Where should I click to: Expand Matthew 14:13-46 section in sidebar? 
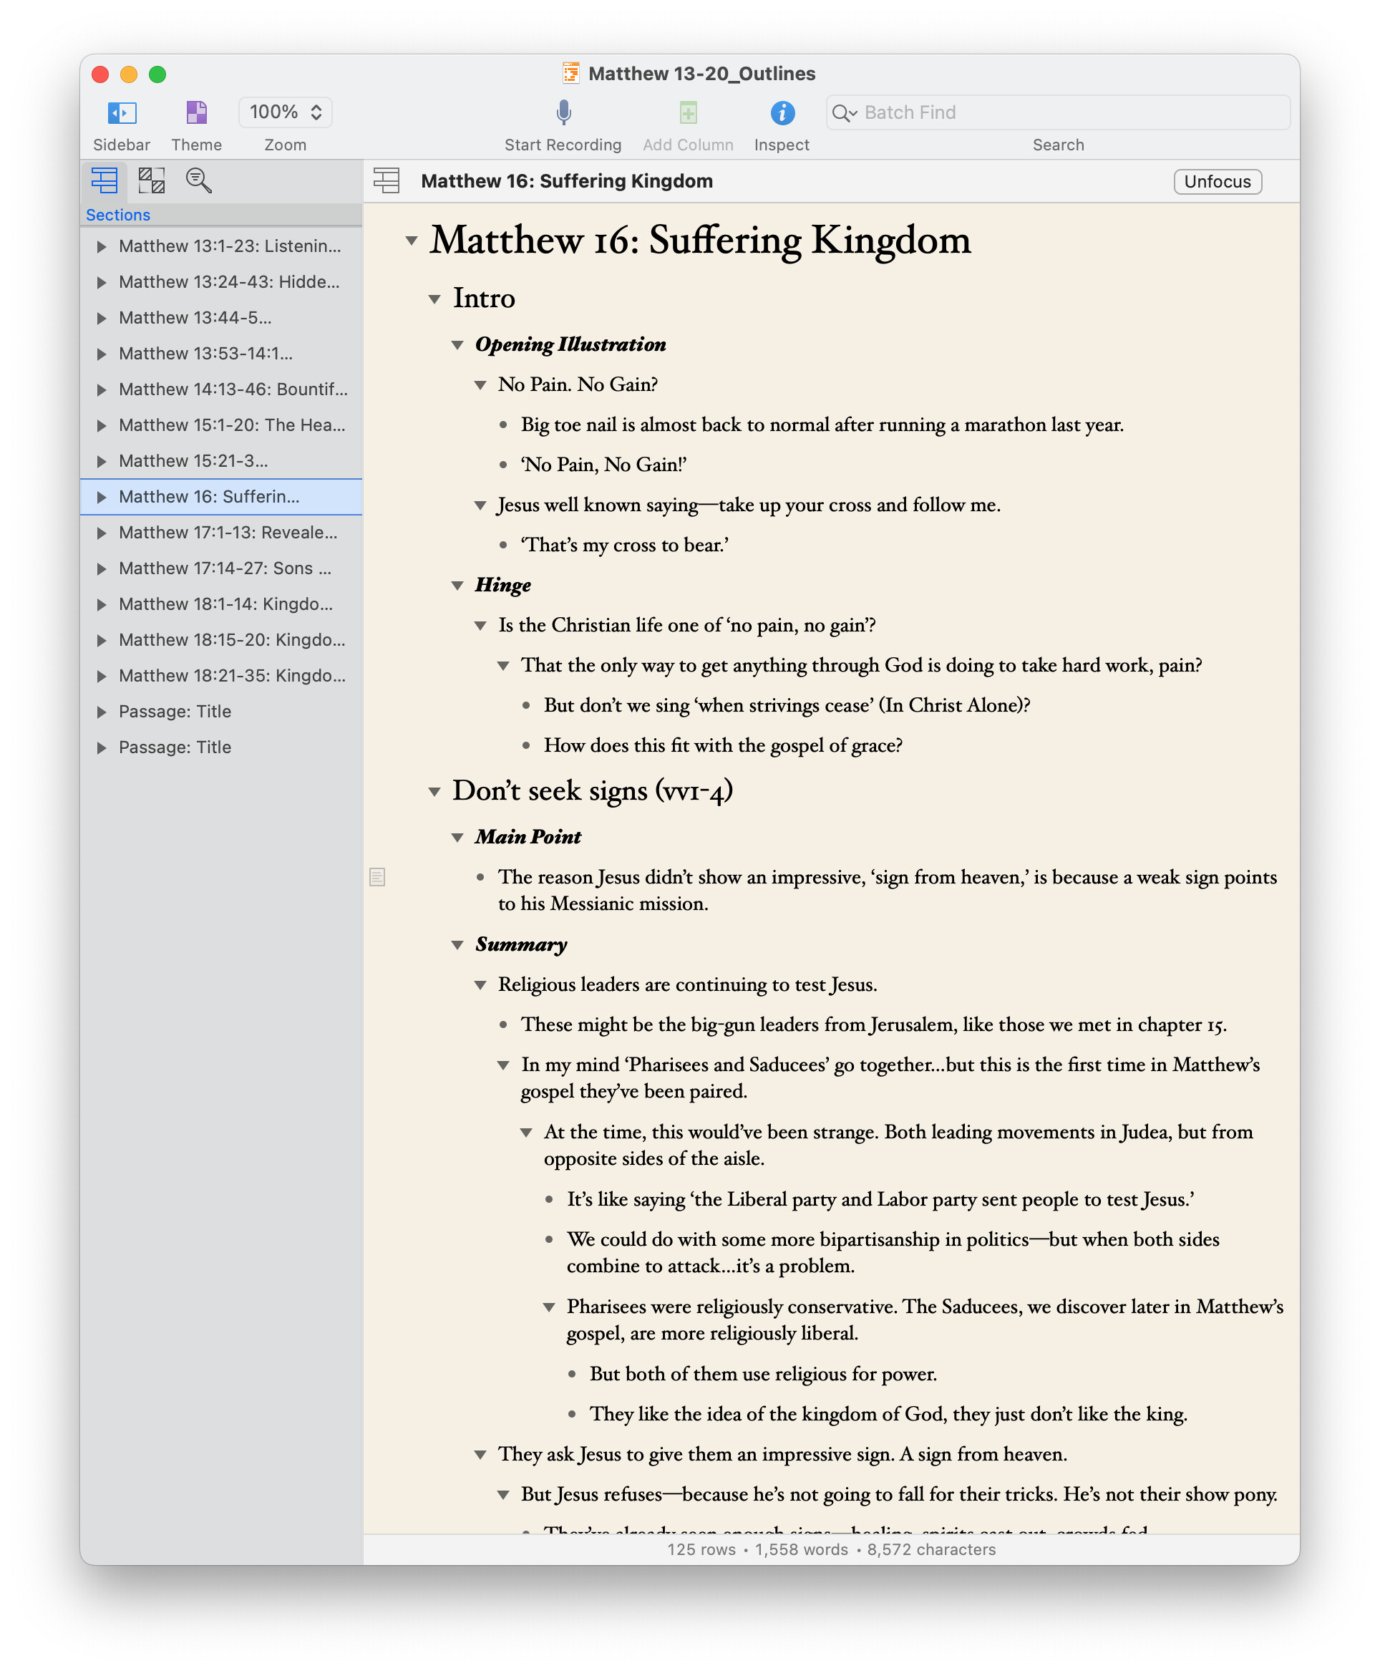coord(101,389)
